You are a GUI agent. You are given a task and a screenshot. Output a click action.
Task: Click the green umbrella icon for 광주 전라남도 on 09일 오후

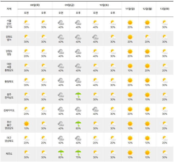click(78, 95)
